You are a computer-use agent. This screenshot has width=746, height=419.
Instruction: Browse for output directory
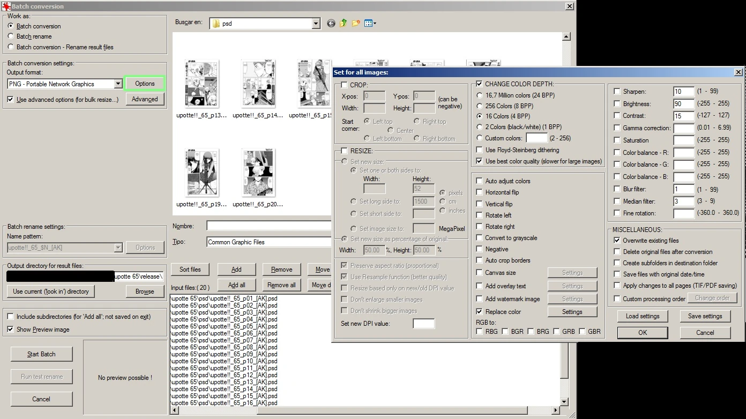tap(145, 291)
